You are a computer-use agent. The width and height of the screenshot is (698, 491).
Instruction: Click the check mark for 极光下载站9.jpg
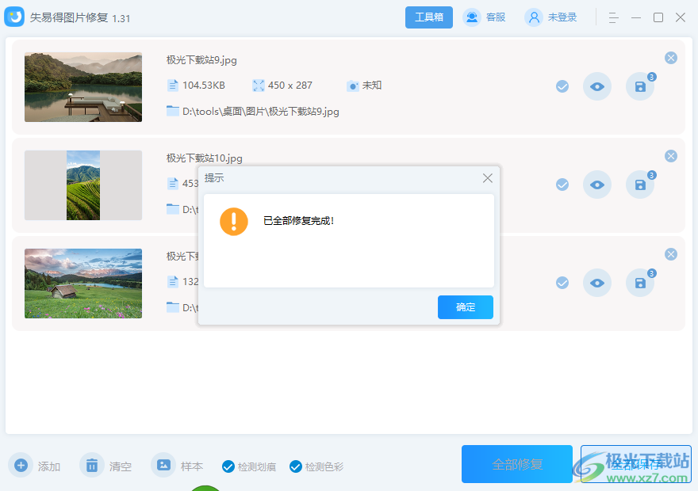562,86
